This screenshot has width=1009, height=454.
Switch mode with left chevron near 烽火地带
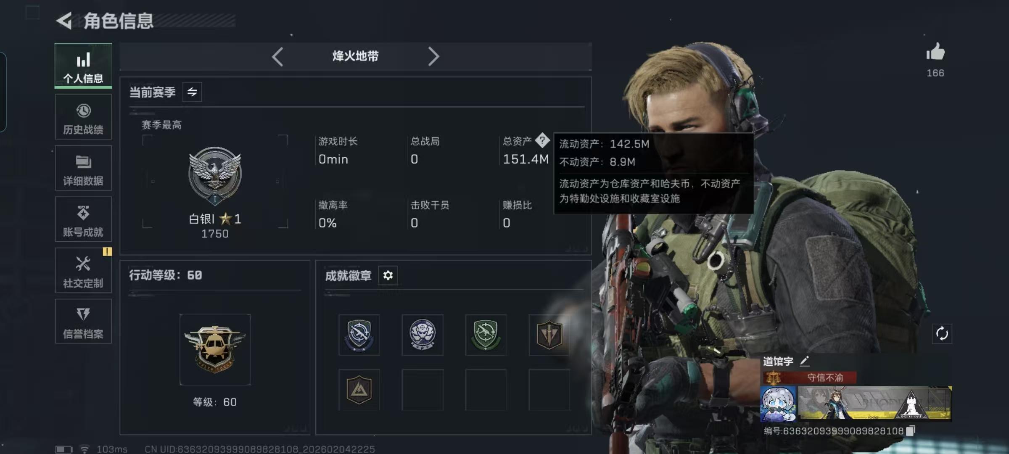click(x=277, y=56)
